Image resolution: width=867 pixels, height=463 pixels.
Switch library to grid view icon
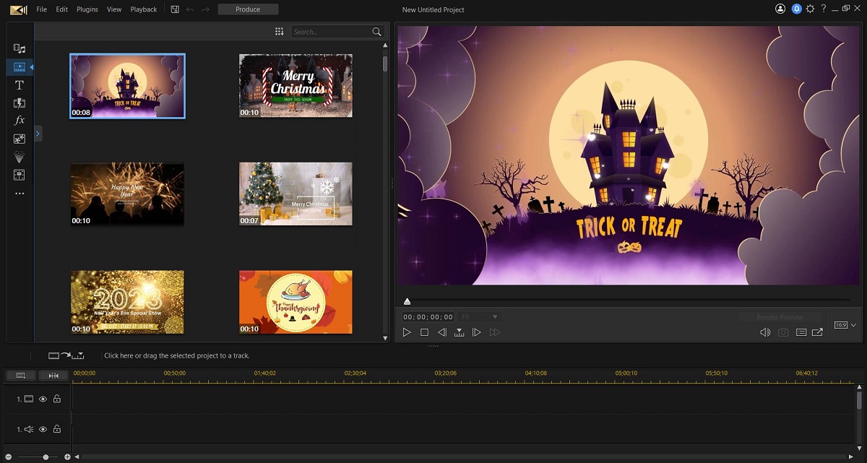280,32
